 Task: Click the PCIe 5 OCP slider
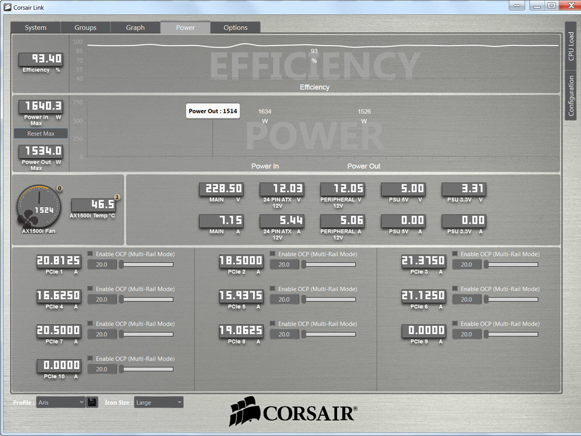[x=329, y=300]
